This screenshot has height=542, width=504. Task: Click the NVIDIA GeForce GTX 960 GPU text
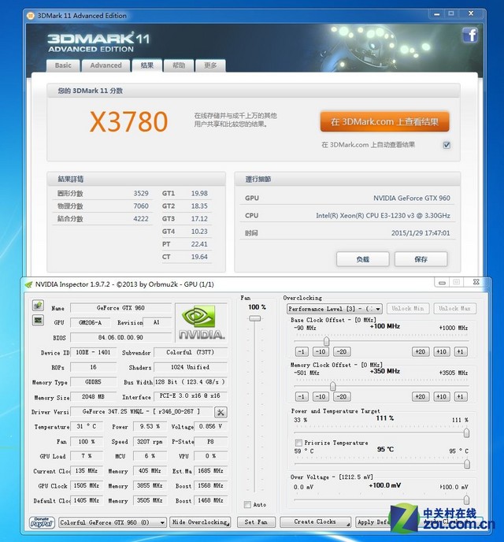pos(411,198)
